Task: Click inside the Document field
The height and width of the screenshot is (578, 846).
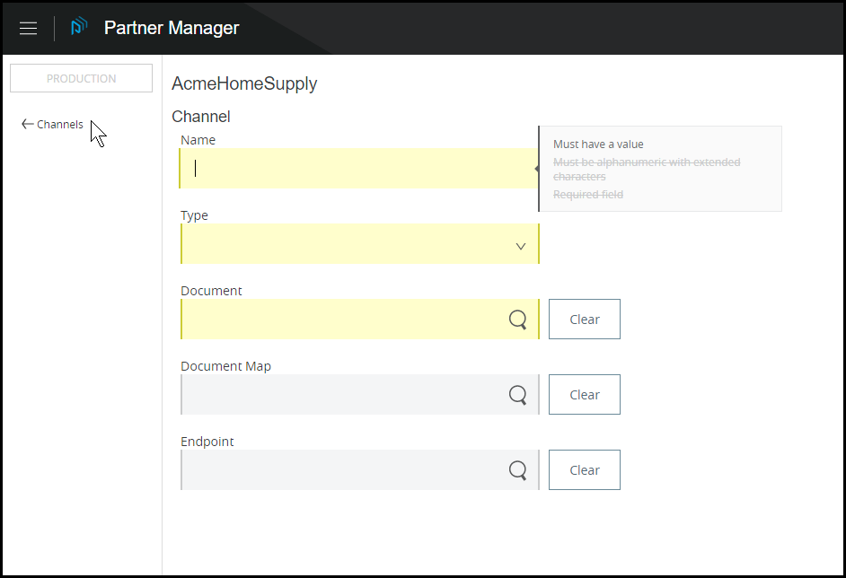Action: point(341,320)
